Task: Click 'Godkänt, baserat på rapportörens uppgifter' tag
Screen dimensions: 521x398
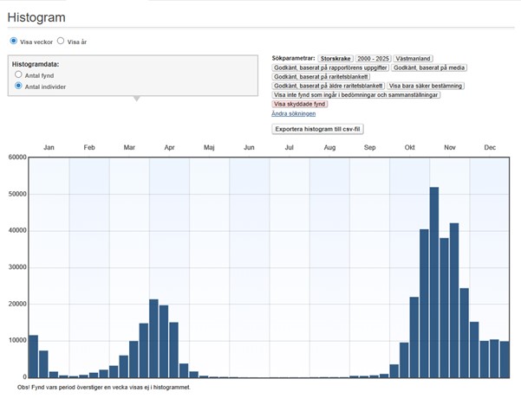Action: click(330, 67)
